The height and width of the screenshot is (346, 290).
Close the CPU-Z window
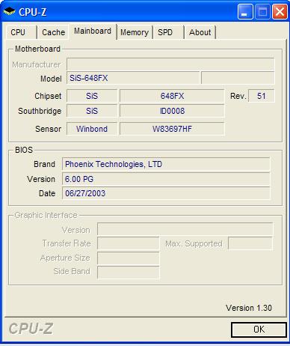280,11
